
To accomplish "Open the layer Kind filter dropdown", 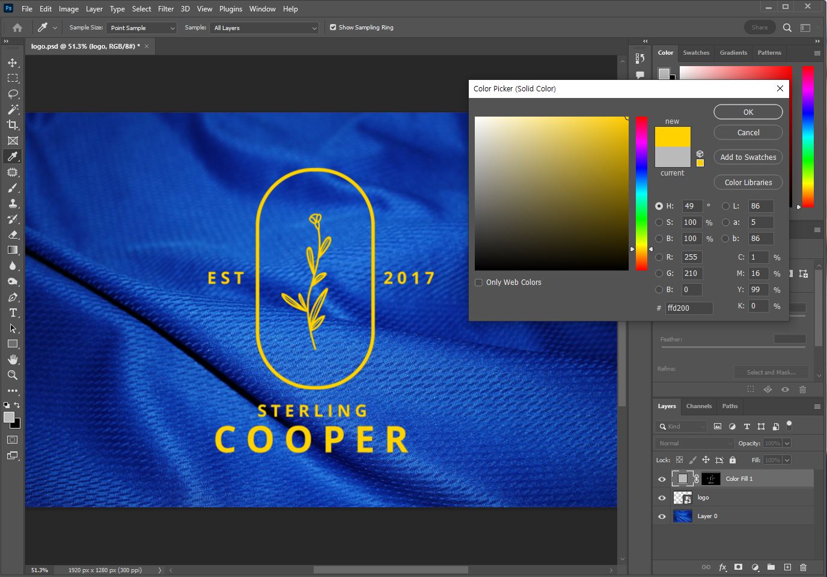I will tap(682, 426).
